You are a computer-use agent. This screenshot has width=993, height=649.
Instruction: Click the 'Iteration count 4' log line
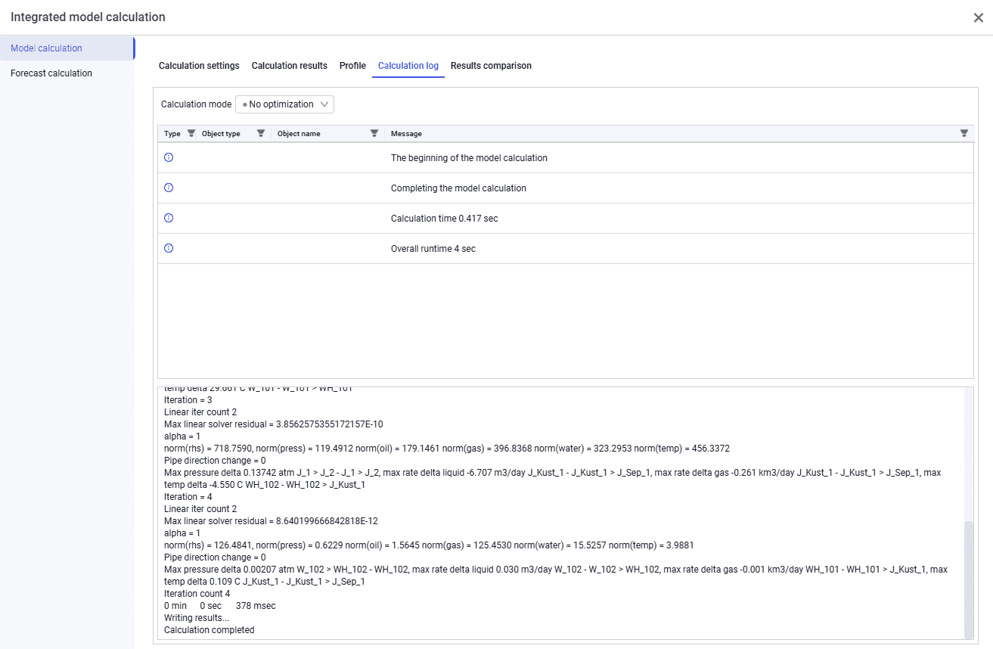coord(197,594)
